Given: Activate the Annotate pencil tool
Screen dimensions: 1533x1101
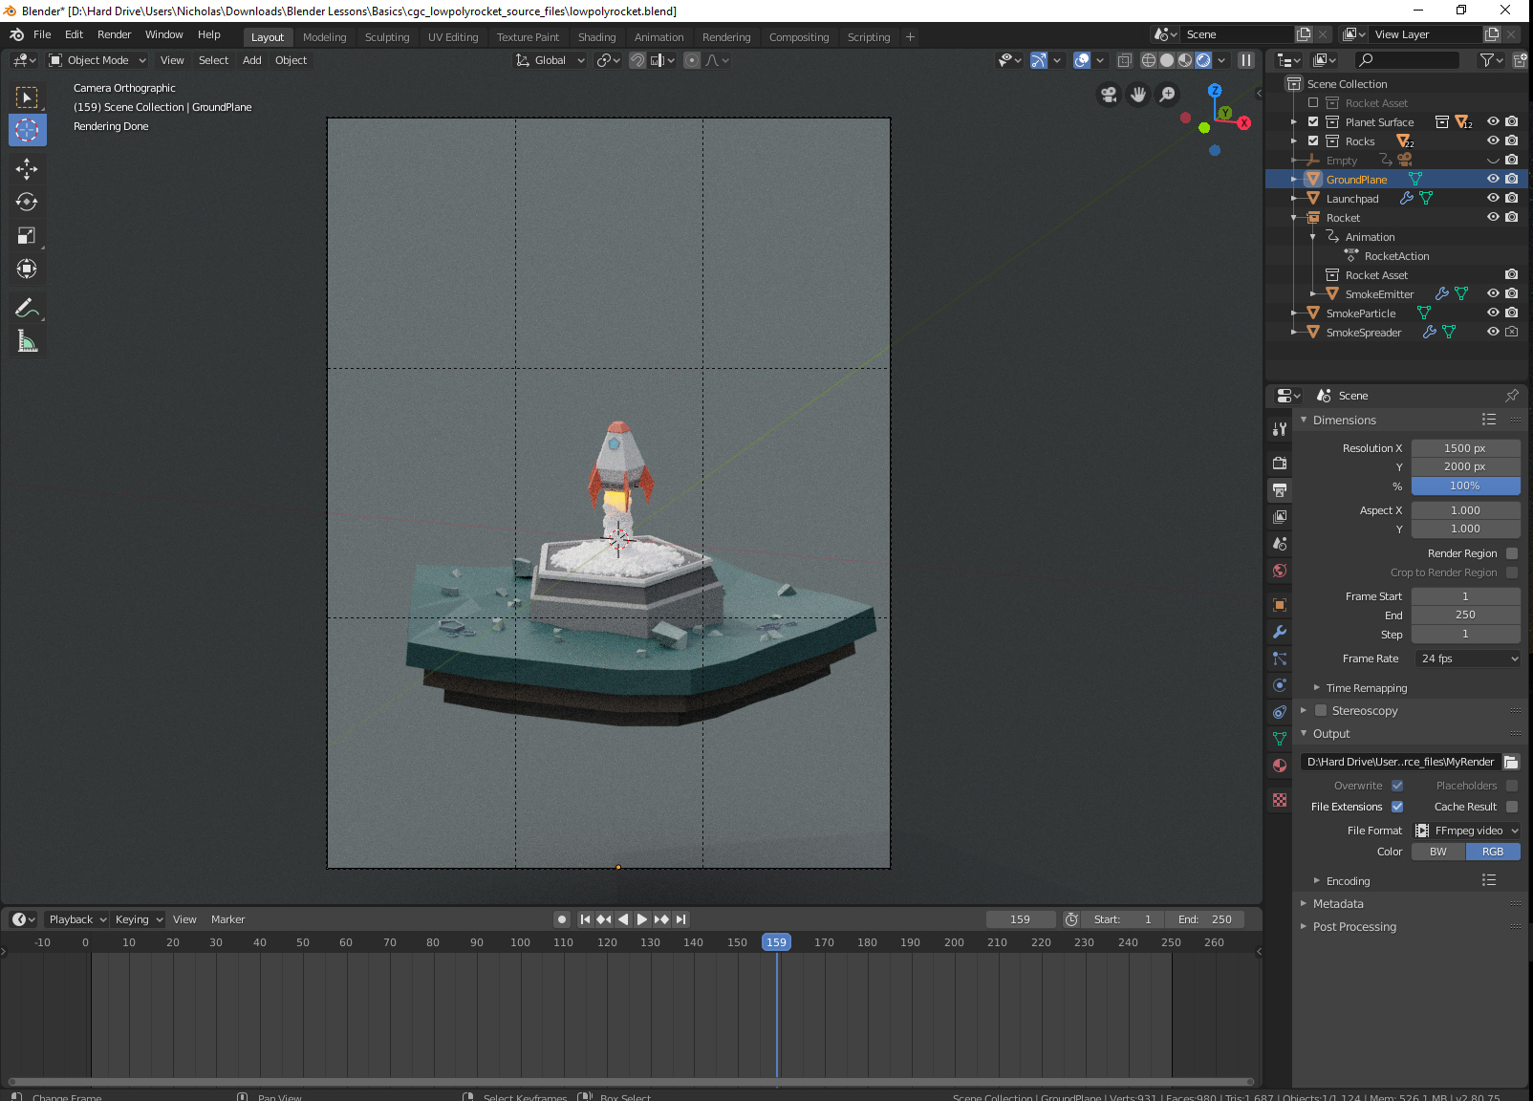Looking at the screenshot, I should pos(27,308).
